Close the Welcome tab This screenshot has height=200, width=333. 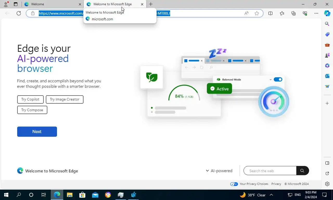click(x=80, y=4)
